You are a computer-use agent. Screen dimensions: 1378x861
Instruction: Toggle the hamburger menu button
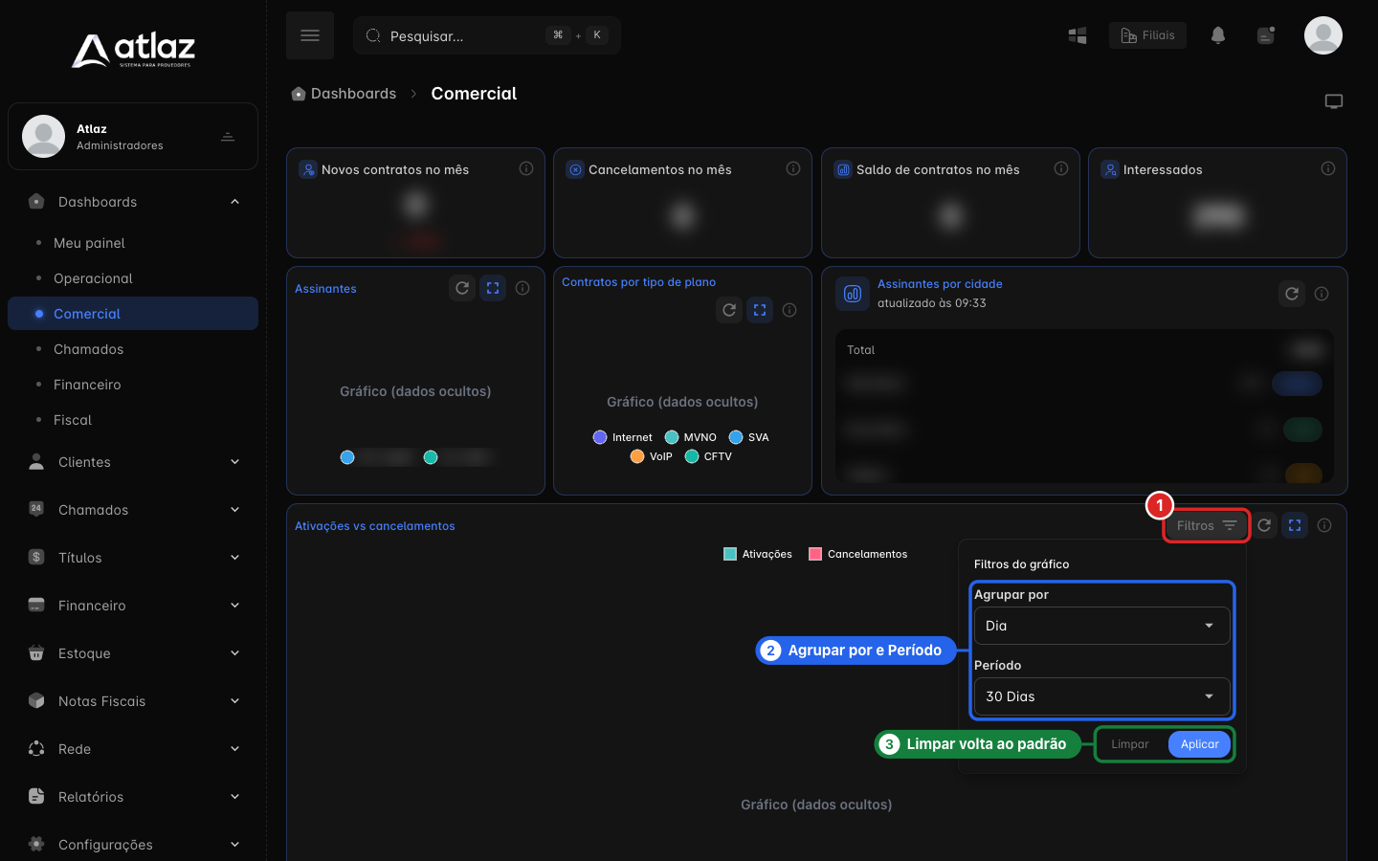tap(310, 35)
